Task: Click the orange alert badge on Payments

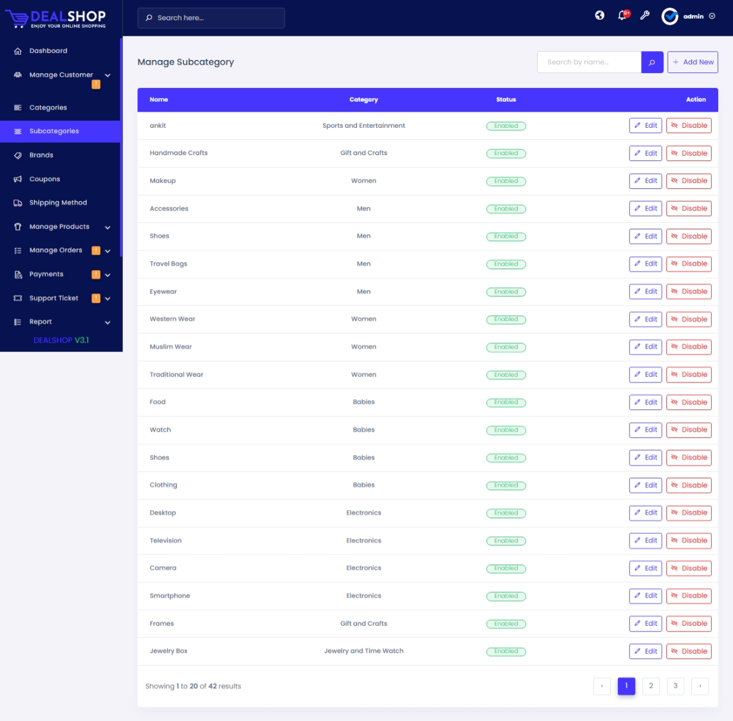Action: pos(96,274)
